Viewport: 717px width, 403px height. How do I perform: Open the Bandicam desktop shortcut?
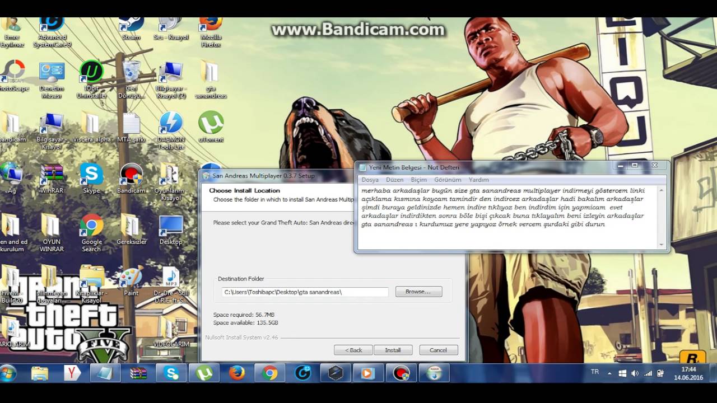131,178
